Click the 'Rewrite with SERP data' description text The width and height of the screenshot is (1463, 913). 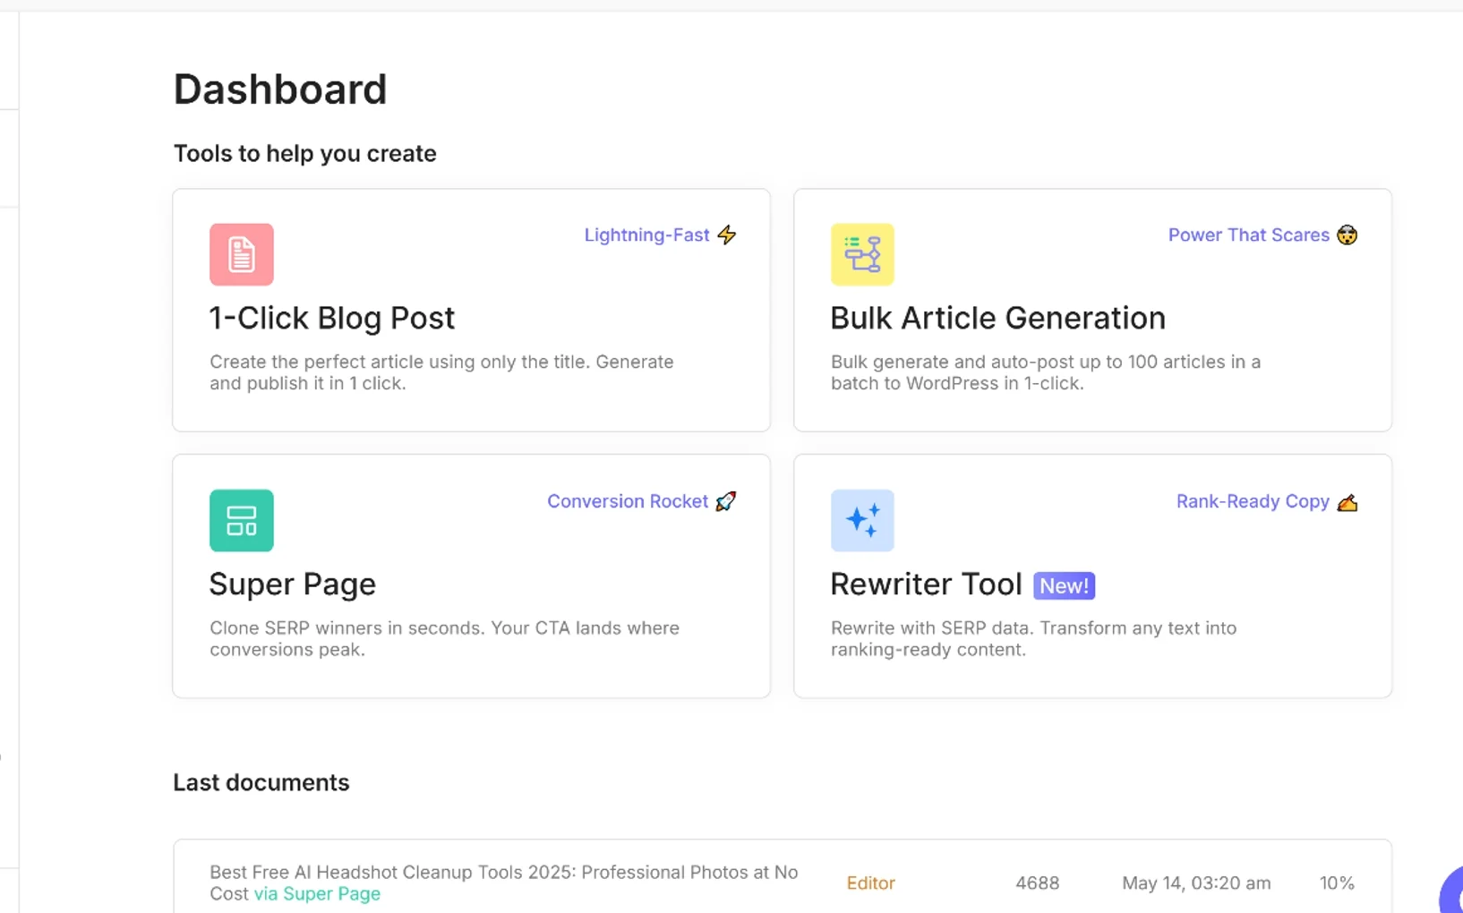click(x=1033, y=638)
